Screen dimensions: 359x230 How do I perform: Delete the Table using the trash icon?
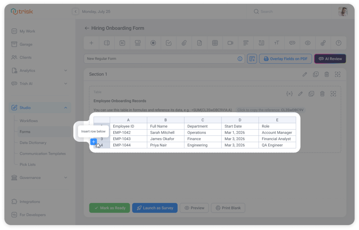[x=322, y=93]
